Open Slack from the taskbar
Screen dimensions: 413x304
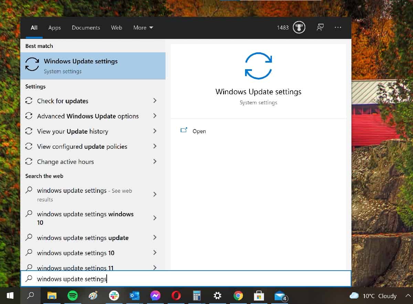click(x=114, y=296)
